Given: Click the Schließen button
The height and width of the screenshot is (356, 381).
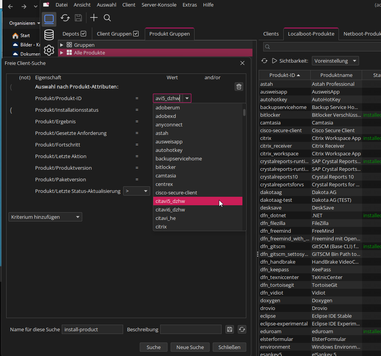Looking at the screenshot, I should (229, 347).
